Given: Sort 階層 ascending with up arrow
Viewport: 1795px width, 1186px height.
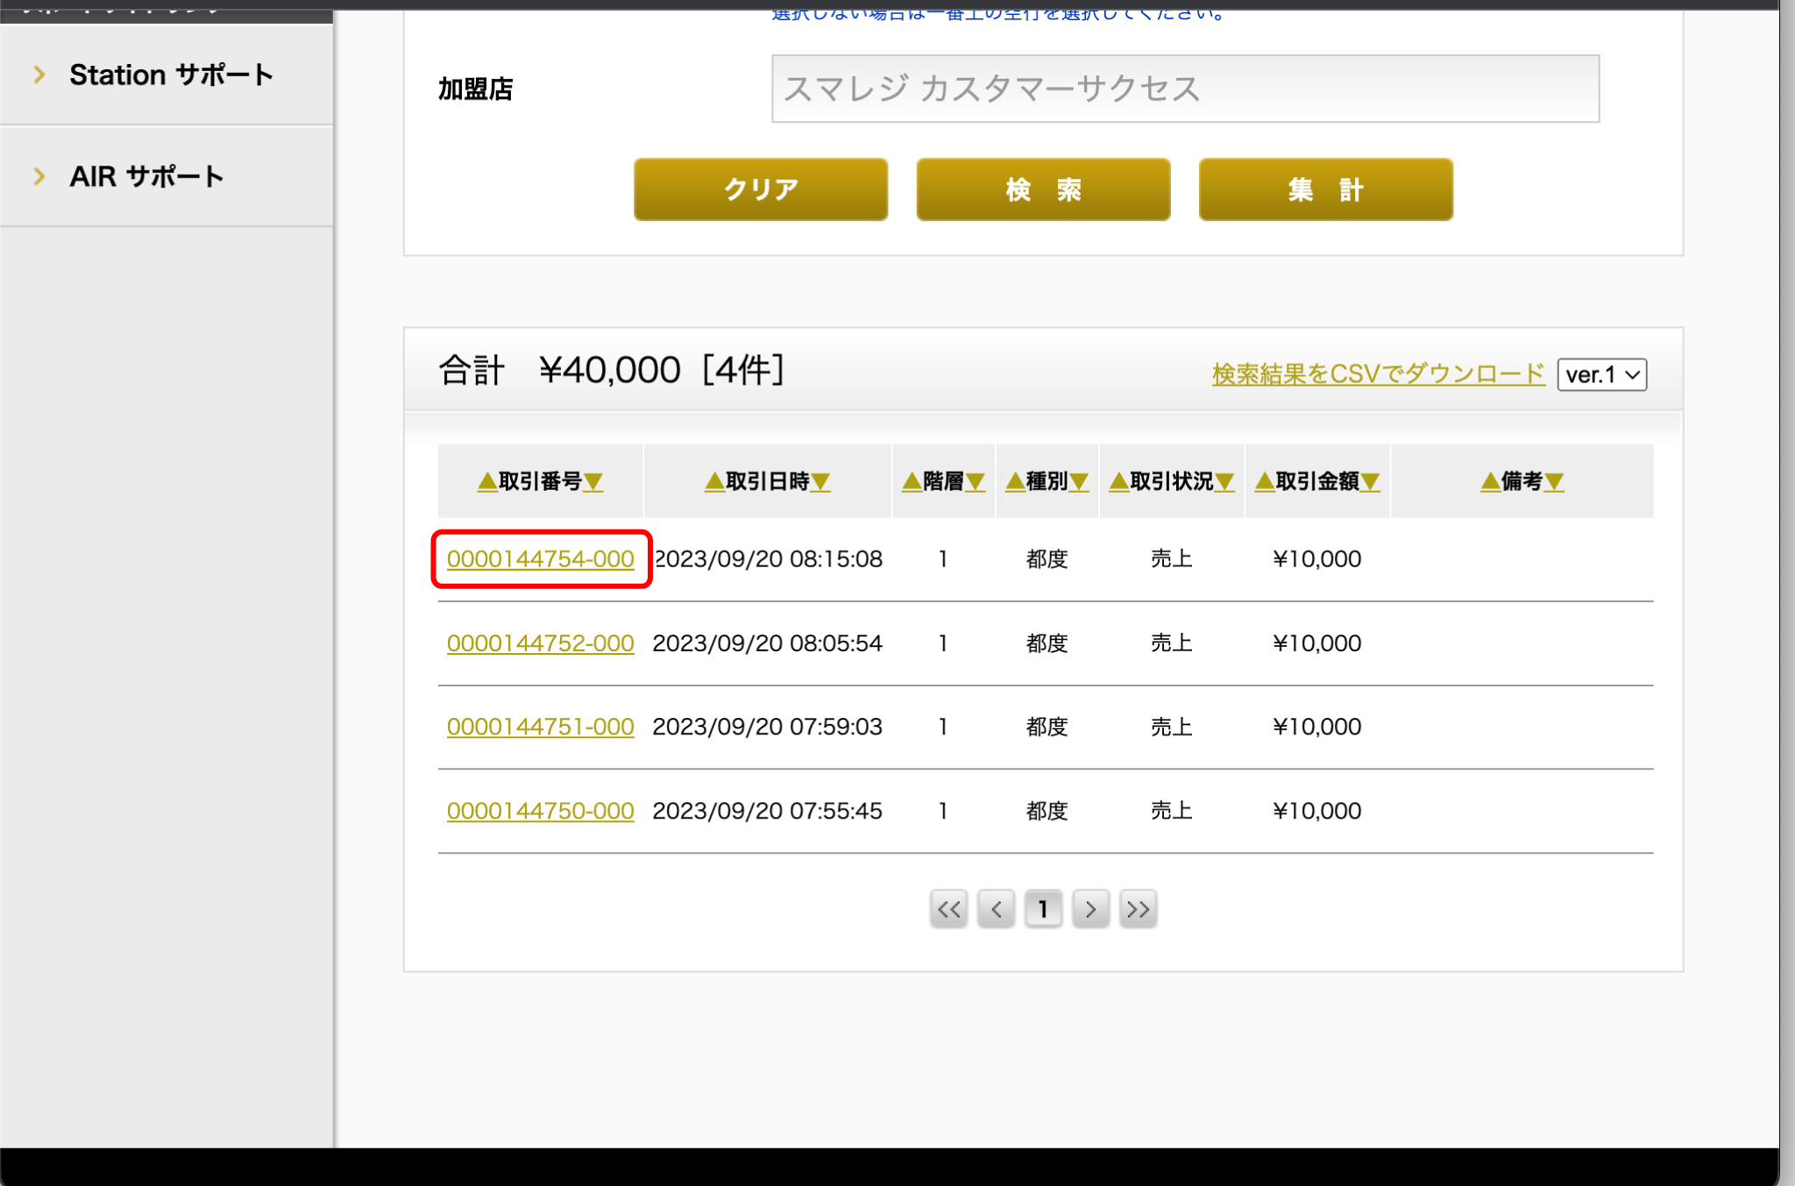Looking at the screenshot, I should (x=912, y=481).
